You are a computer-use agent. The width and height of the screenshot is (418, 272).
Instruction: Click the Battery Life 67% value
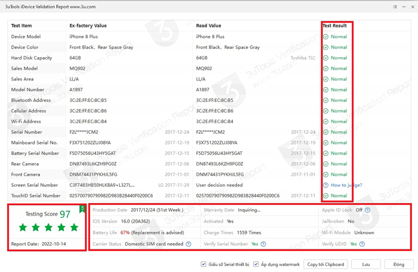pyautogui.click(x=125, y=233)
